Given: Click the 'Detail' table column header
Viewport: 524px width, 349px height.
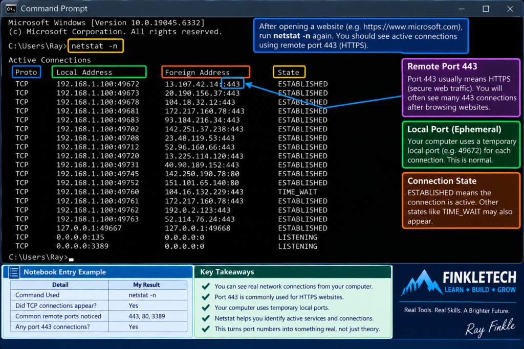Looking at the screenshot, I should point(60,285).
